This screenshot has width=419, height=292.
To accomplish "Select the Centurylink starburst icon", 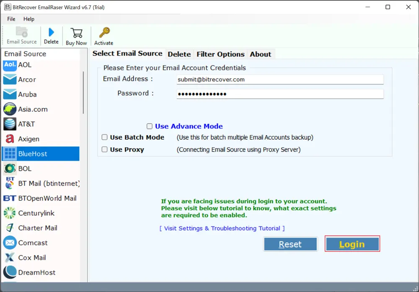I will tap(10, 213).
